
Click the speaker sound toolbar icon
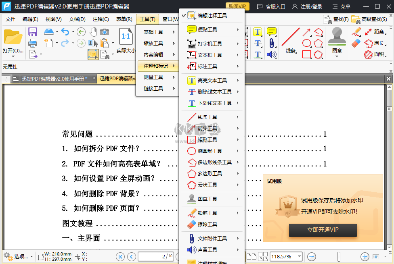pos(271,54)
